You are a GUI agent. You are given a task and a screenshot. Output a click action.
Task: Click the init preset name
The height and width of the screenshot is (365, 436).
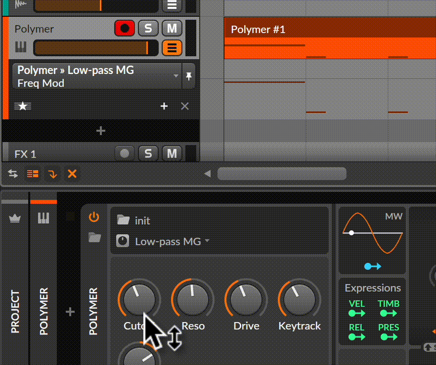tap(142, 221)
